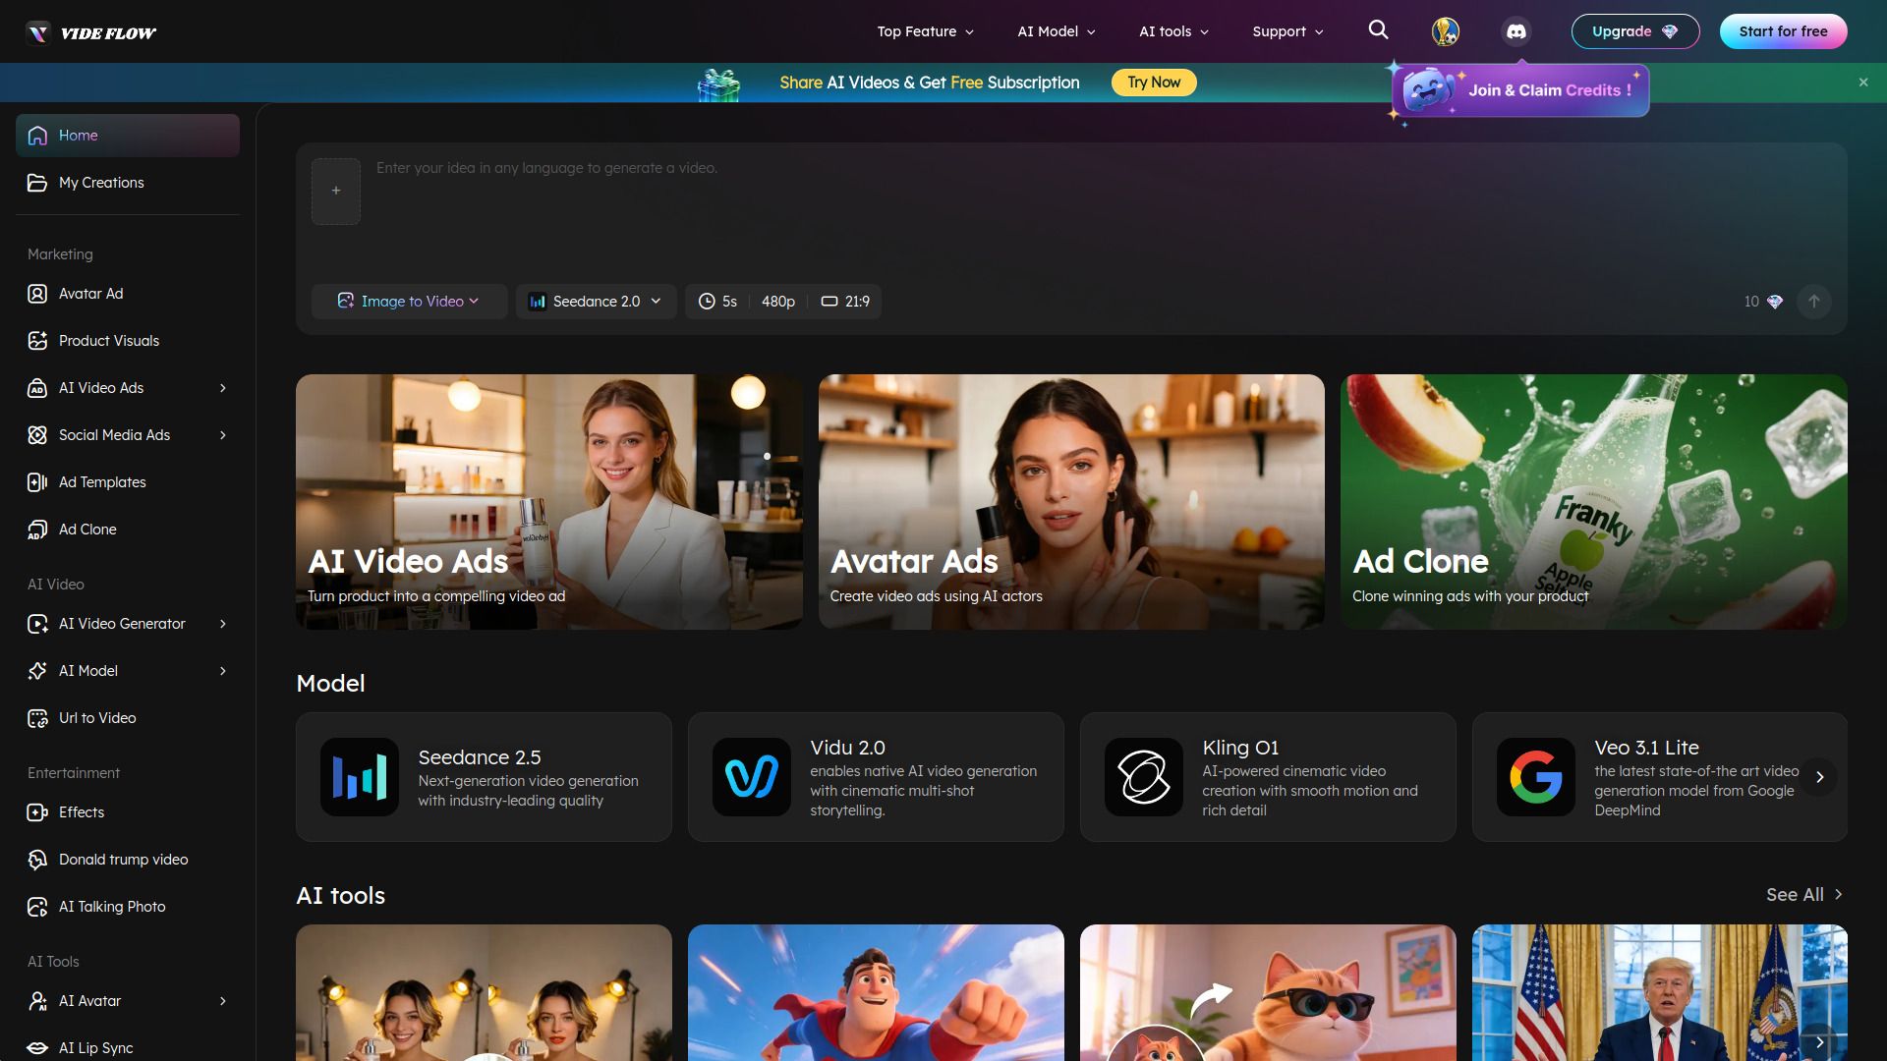1887x1061 pixels.
Task: Open the Image to Video mode dropdown
Action: [409, 302]
